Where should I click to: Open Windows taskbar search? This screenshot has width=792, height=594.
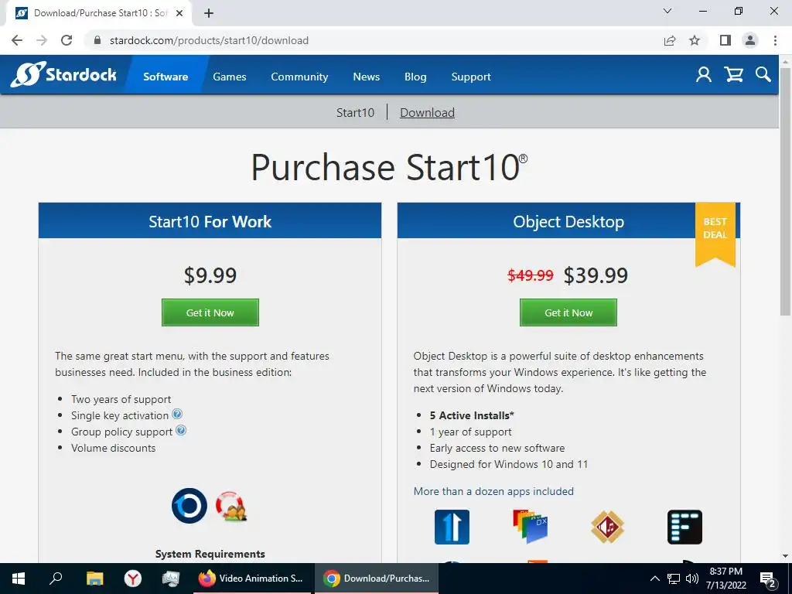[56, 579]
